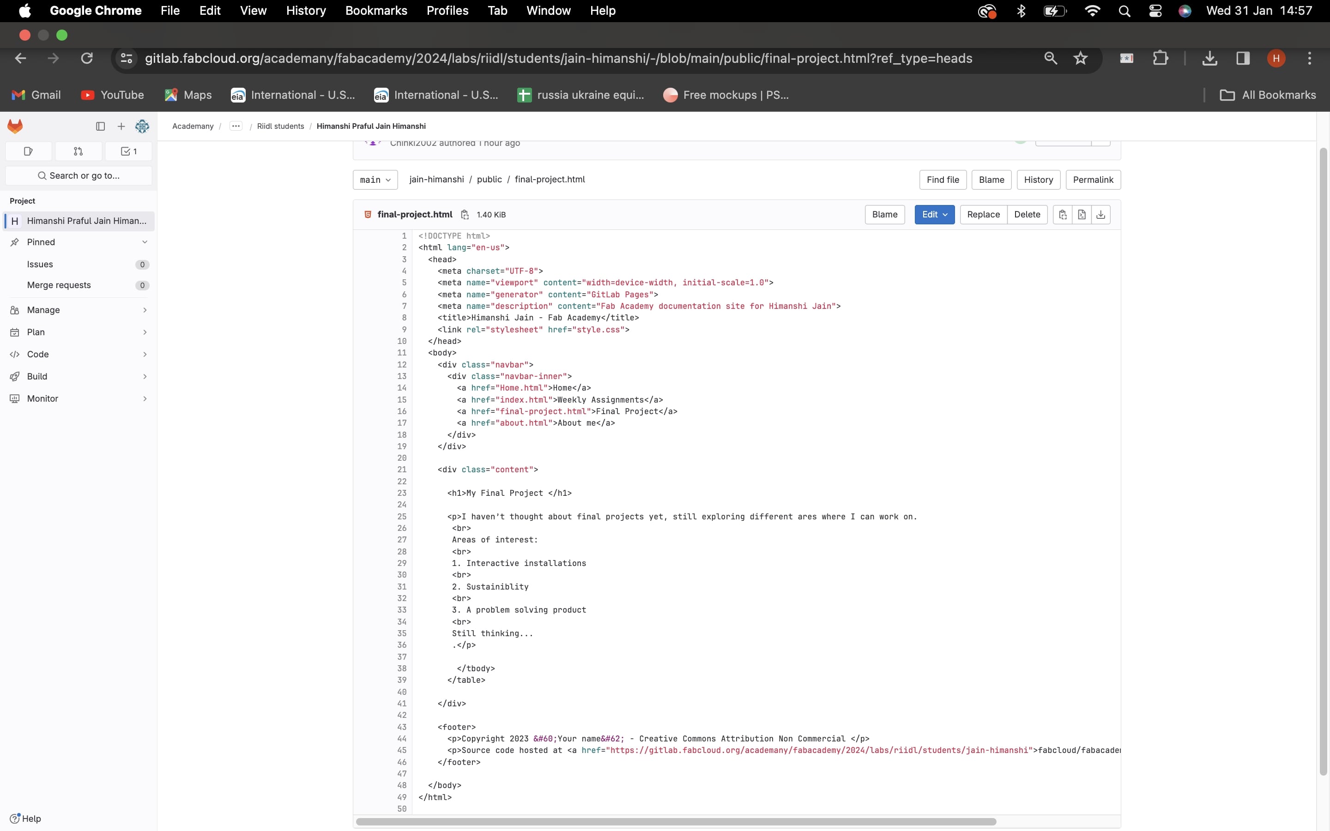1330x831 pixels.
Task: Open Wi-Fi status menu
Action: (x=1092, y=11)
